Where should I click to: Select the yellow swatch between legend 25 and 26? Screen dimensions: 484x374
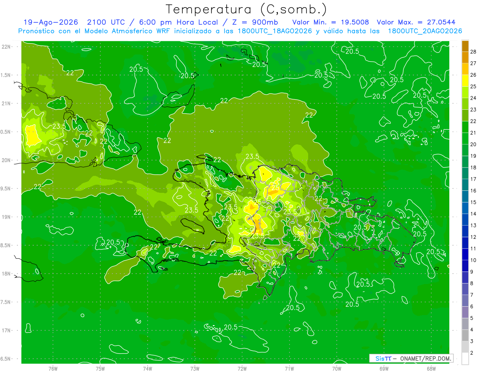click(465, 81)
